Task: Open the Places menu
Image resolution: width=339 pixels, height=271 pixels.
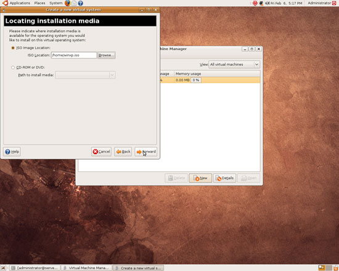Action: tap(40, 3)
